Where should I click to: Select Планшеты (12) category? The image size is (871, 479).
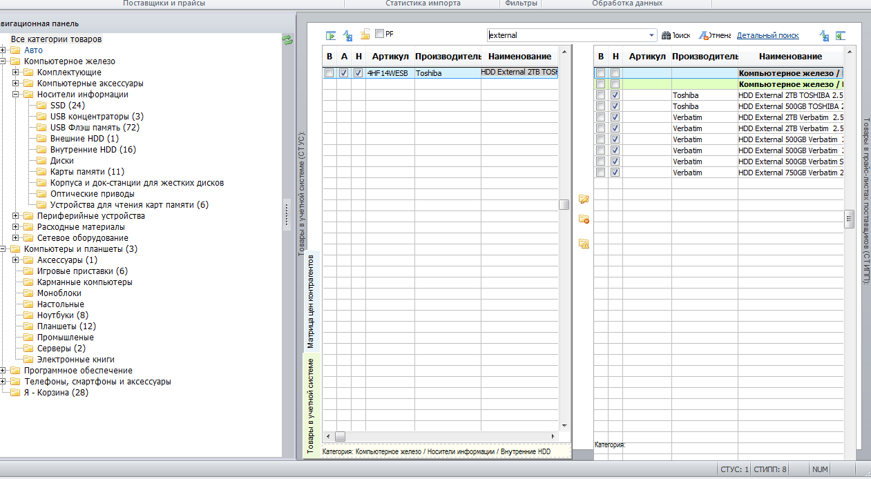click(x=66, y=326)
